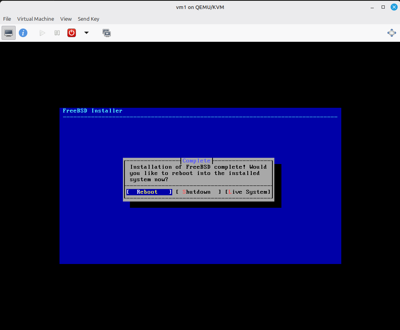Open the Send Key menu

pyautogui.click(x=88, y=19)
